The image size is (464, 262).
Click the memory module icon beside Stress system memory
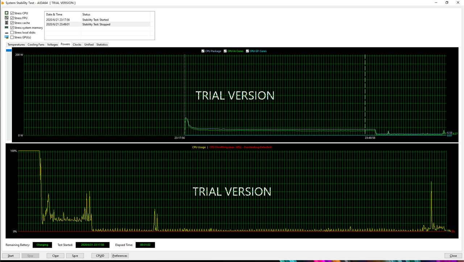pos(7,27)
